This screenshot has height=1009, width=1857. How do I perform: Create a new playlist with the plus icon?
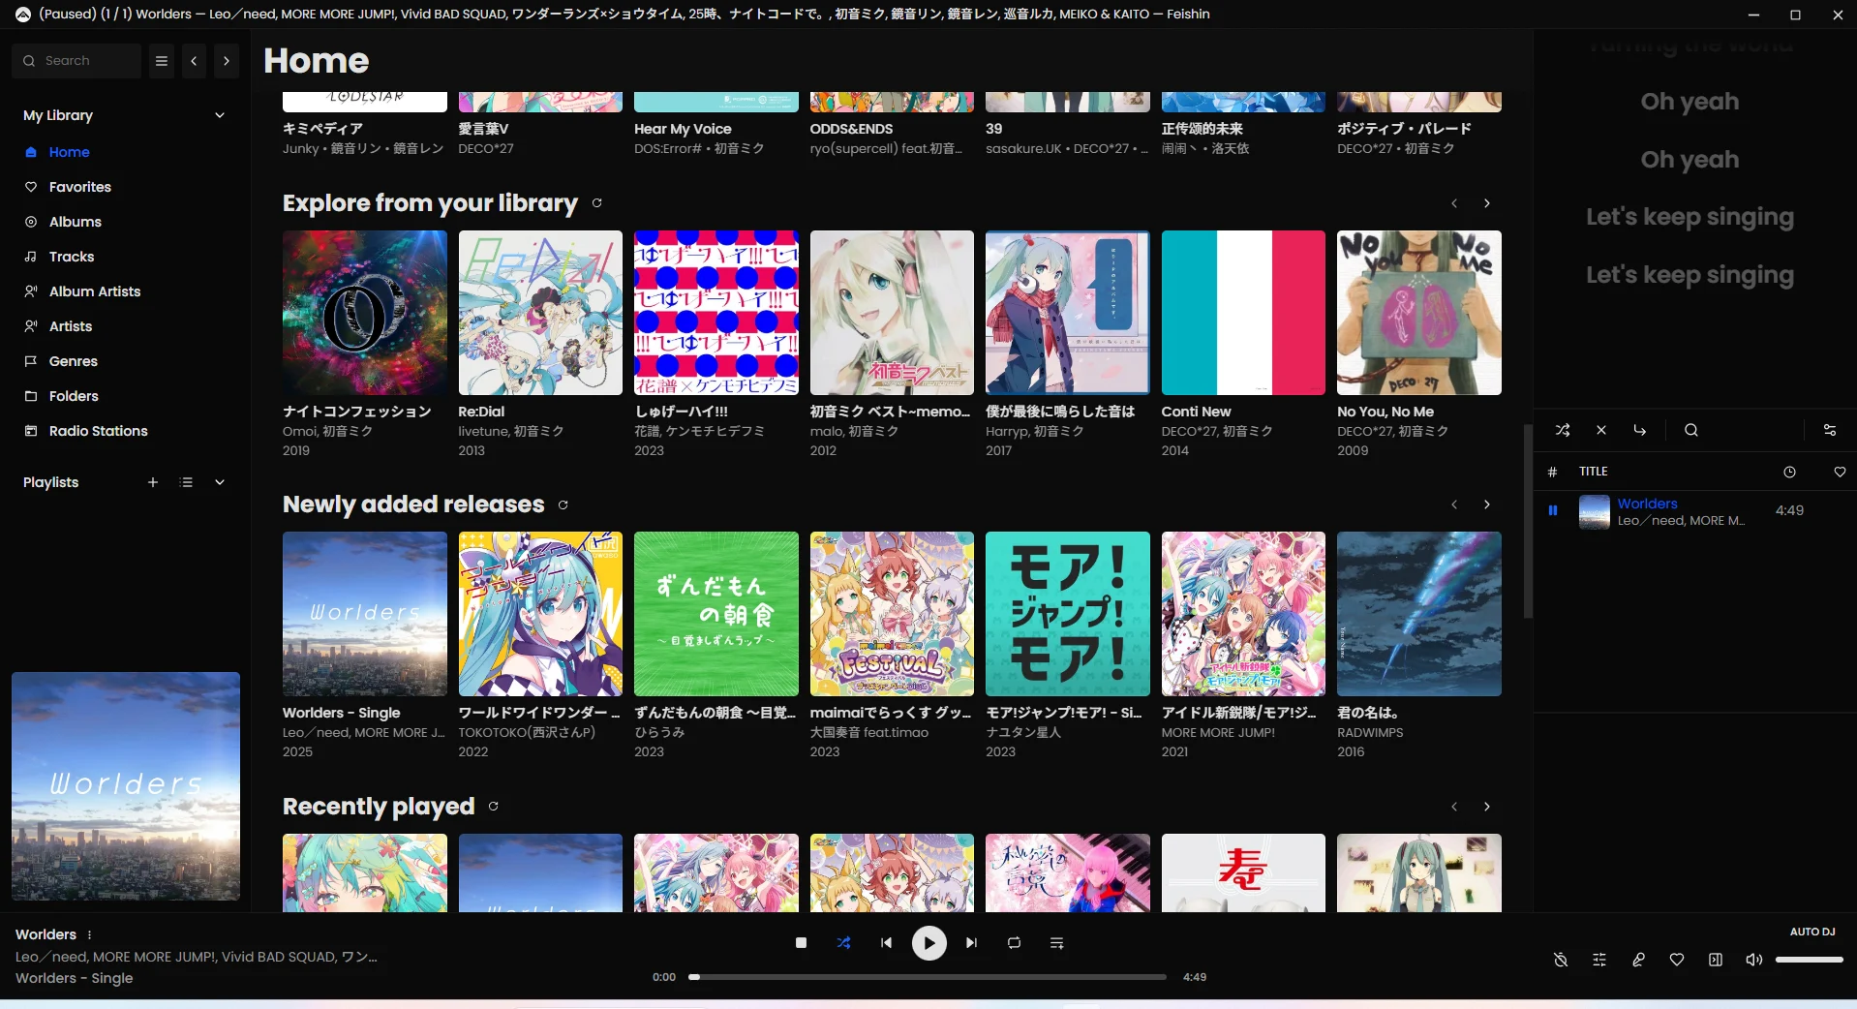152,482
